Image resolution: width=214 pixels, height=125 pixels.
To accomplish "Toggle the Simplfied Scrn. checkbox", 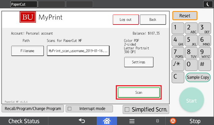I will [x=127, y=109].
